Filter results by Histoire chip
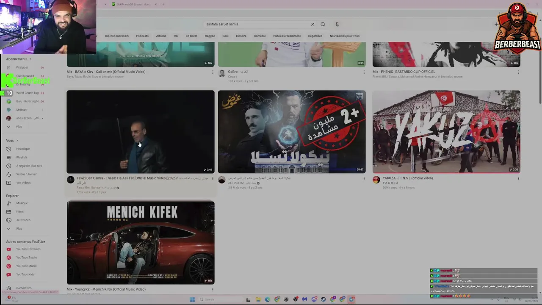The width and height of the screenshot is (542, 305). click(x=241, y=36)
